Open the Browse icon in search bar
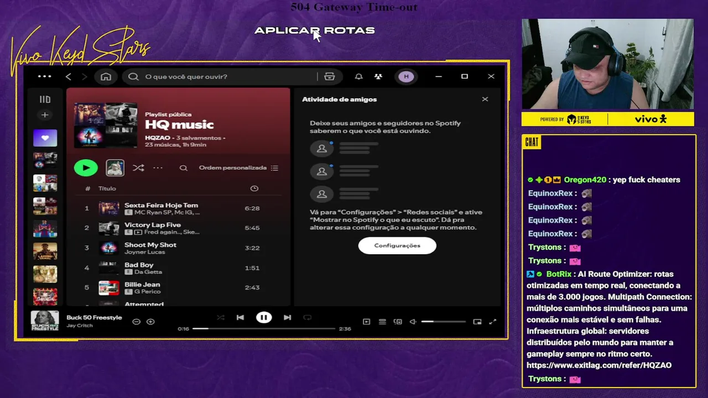This screenshot has height=398, width=708. click(x=330, y=76)
